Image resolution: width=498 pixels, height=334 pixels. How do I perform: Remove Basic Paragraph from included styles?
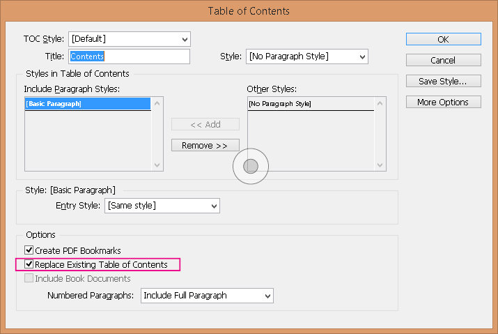(x=205, y=145)
